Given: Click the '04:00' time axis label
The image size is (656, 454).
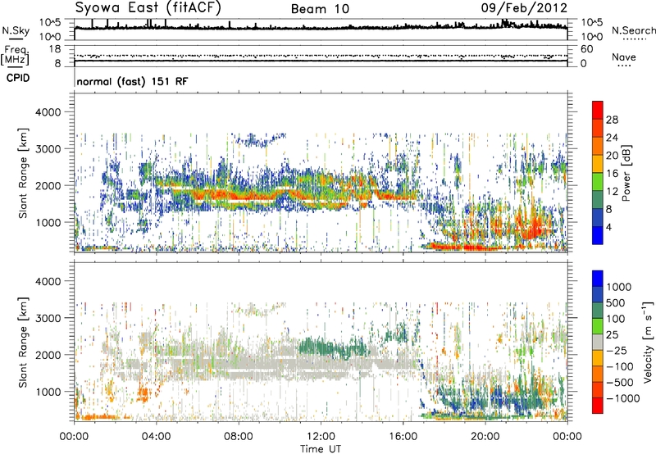Looking at the screenshot, I should click(x=156, y=437).
